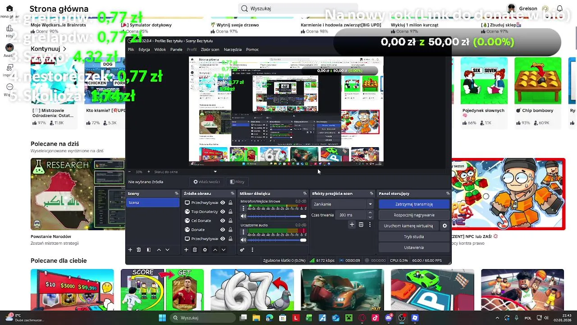Go to Roblox home icon in sidebar
Screen dimensions: 577x325
pos(9,8)
